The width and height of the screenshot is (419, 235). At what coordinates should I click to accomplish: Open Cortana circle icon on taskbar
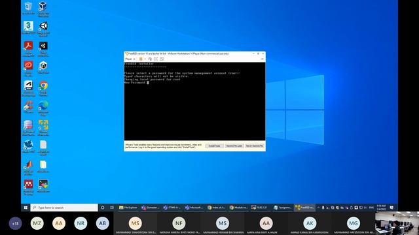click(103, 208)
